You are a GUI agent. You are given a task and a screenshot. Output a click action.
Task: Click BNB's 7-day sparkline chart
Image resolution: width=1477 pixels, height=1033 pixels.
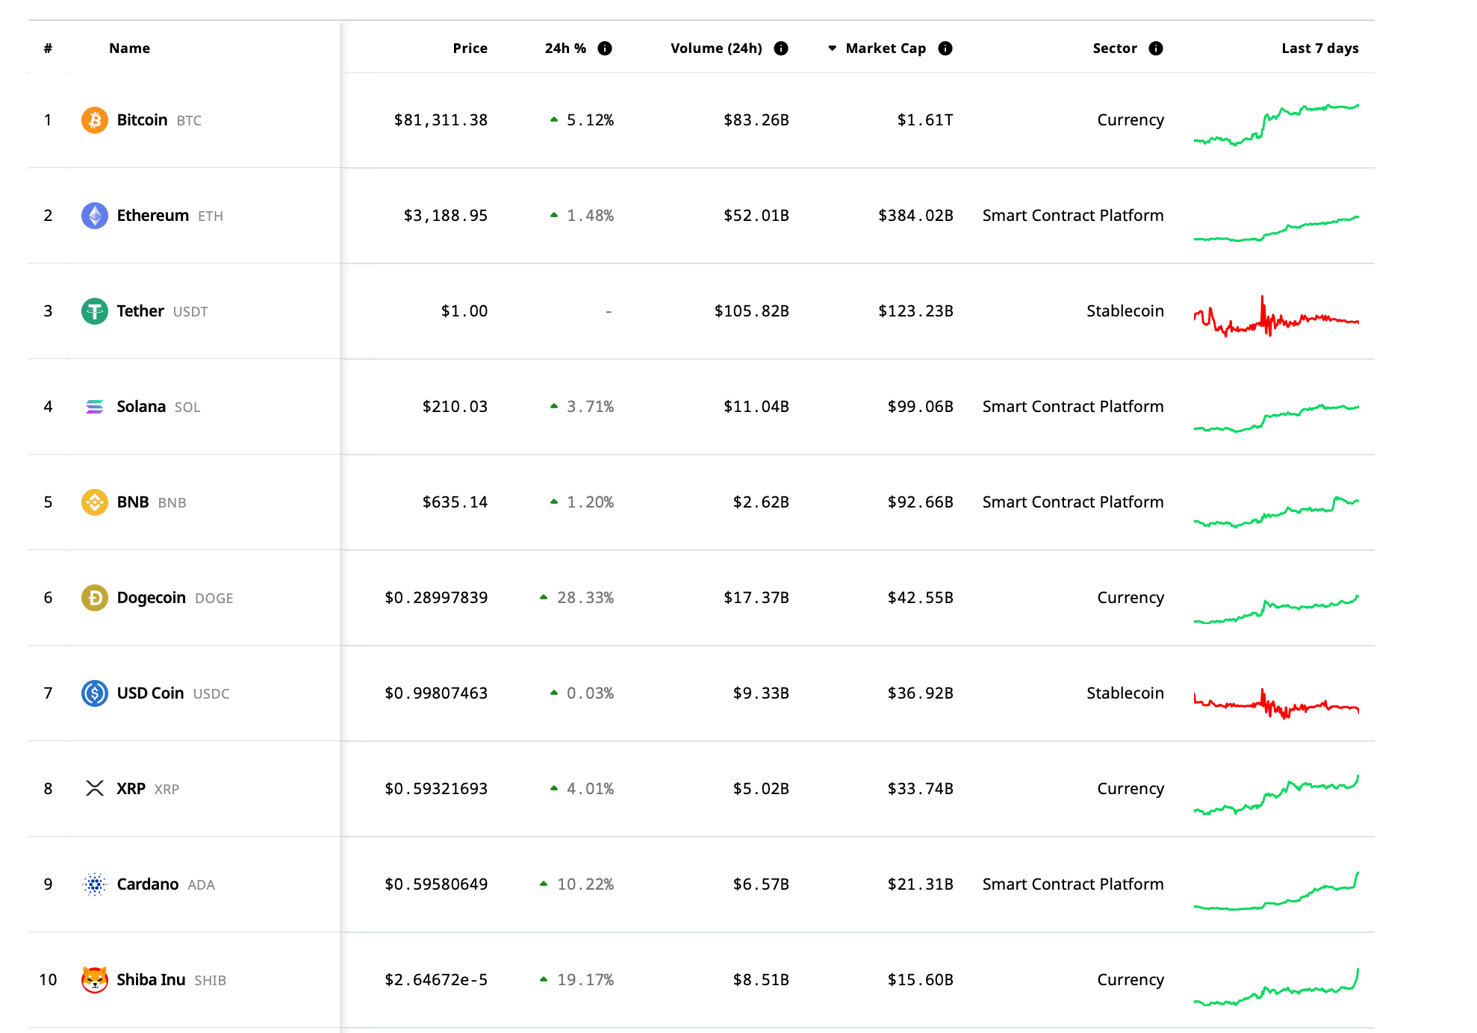1276,511
